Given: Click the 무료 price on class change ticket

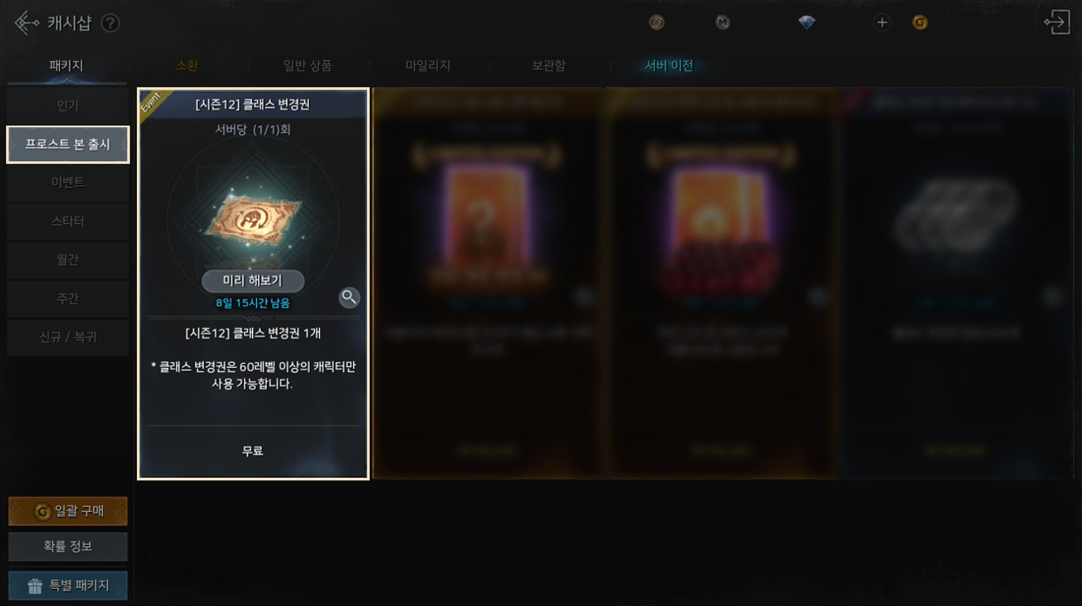Looking at the screenshot, I should 252,451.
